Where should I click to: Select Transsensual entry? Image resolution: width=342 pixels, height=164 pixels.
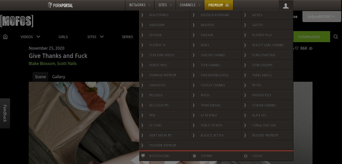click(x=216, y=105)
